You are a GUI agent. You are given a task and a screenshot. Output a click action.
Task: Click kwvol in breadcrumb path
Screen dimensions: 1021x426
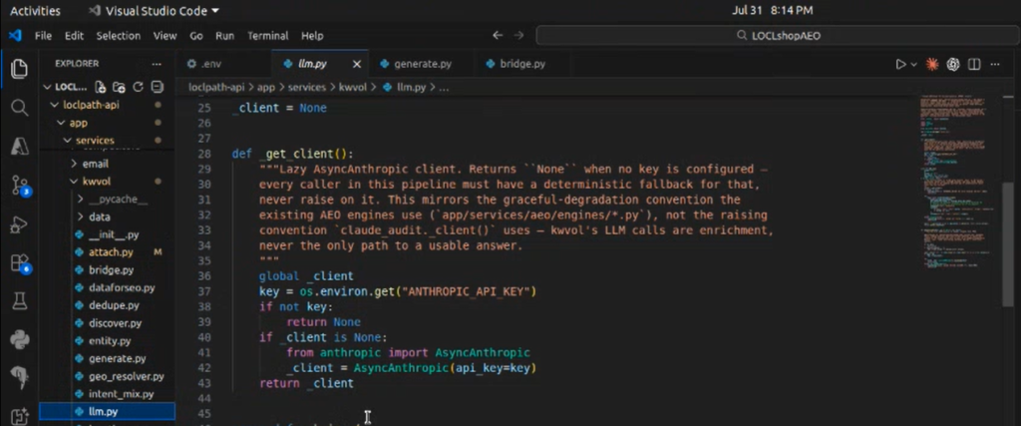[352, 87]
